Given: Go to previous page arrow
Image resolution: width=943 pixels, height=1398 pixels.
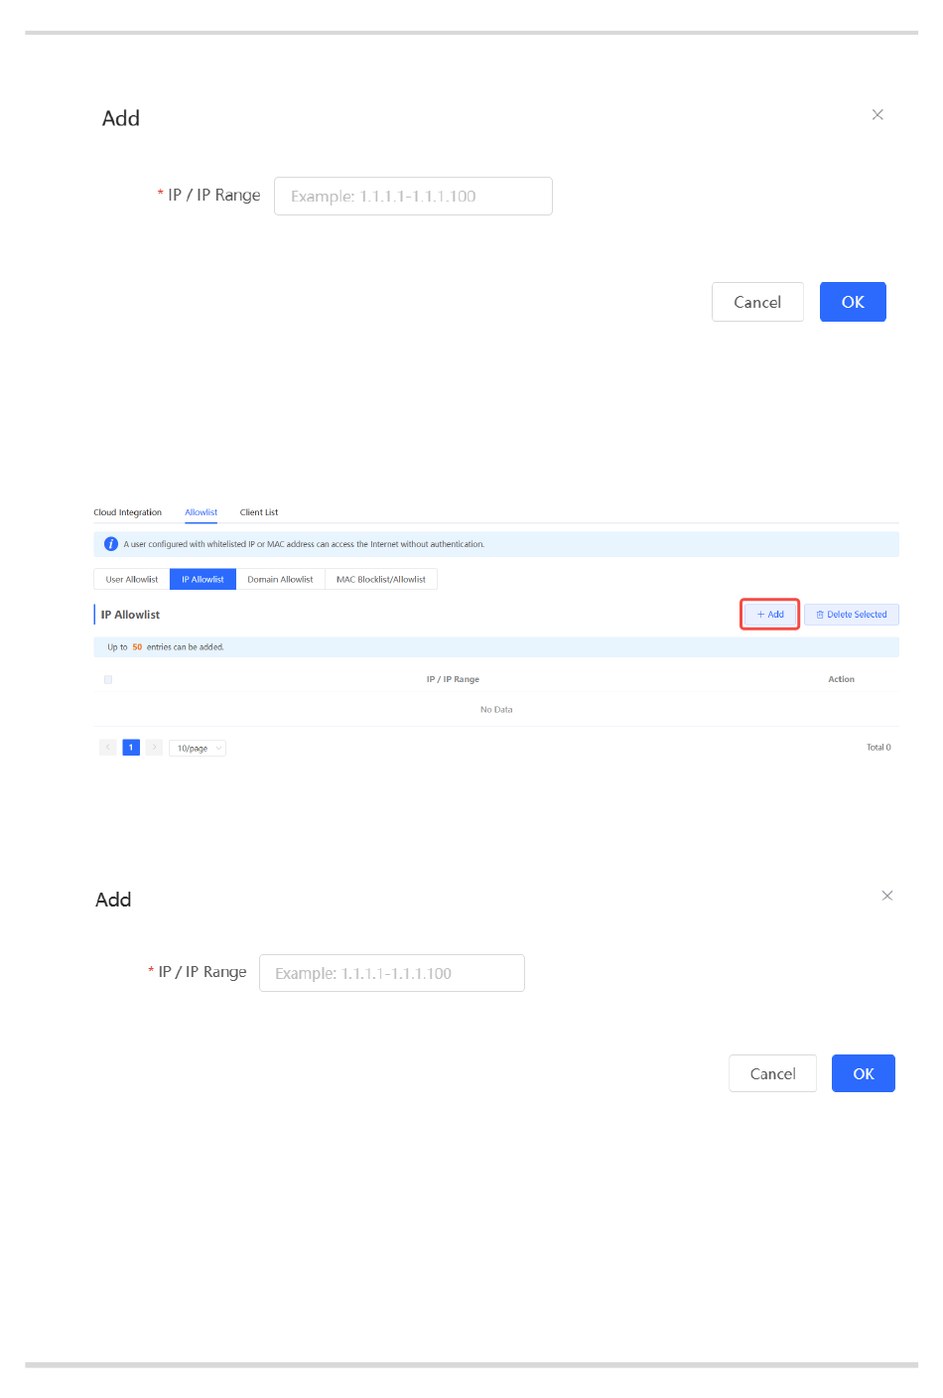Looking at the screenshot, I should (108, 748).
